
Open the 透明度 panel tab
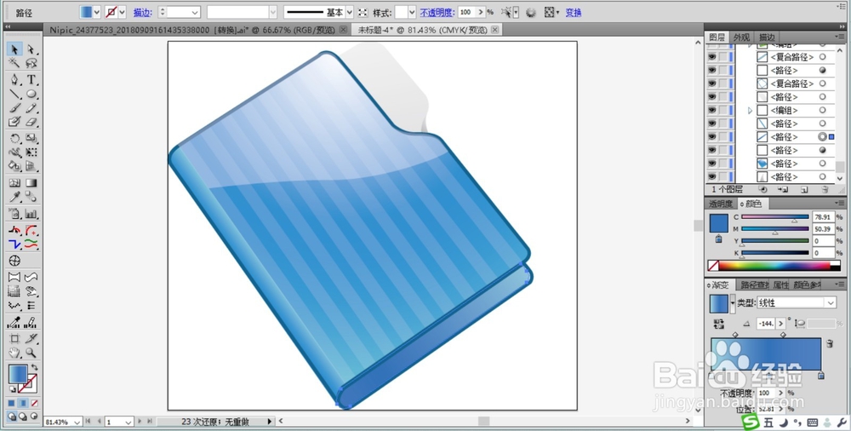click(x=721, y=204)
